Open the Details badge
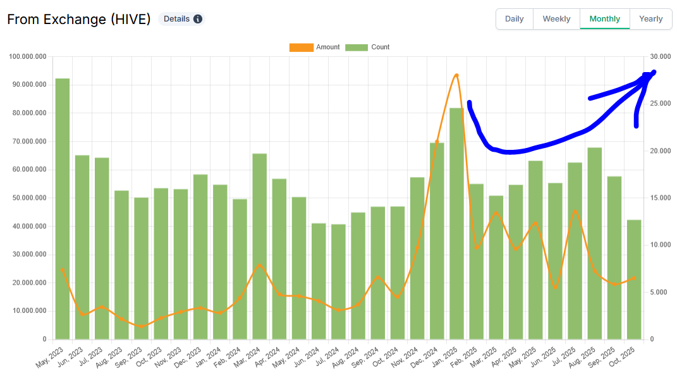 click(181, 19)
